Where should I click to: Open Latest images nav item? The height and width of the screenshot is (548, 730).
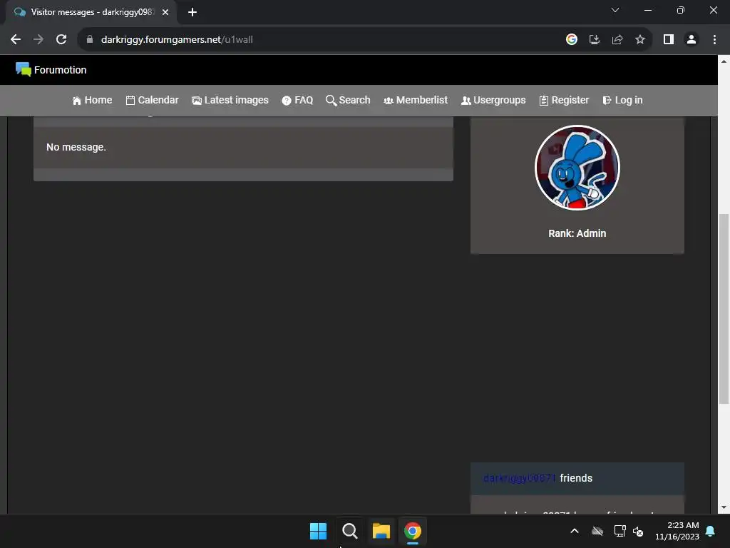click(x=230, y=100)
